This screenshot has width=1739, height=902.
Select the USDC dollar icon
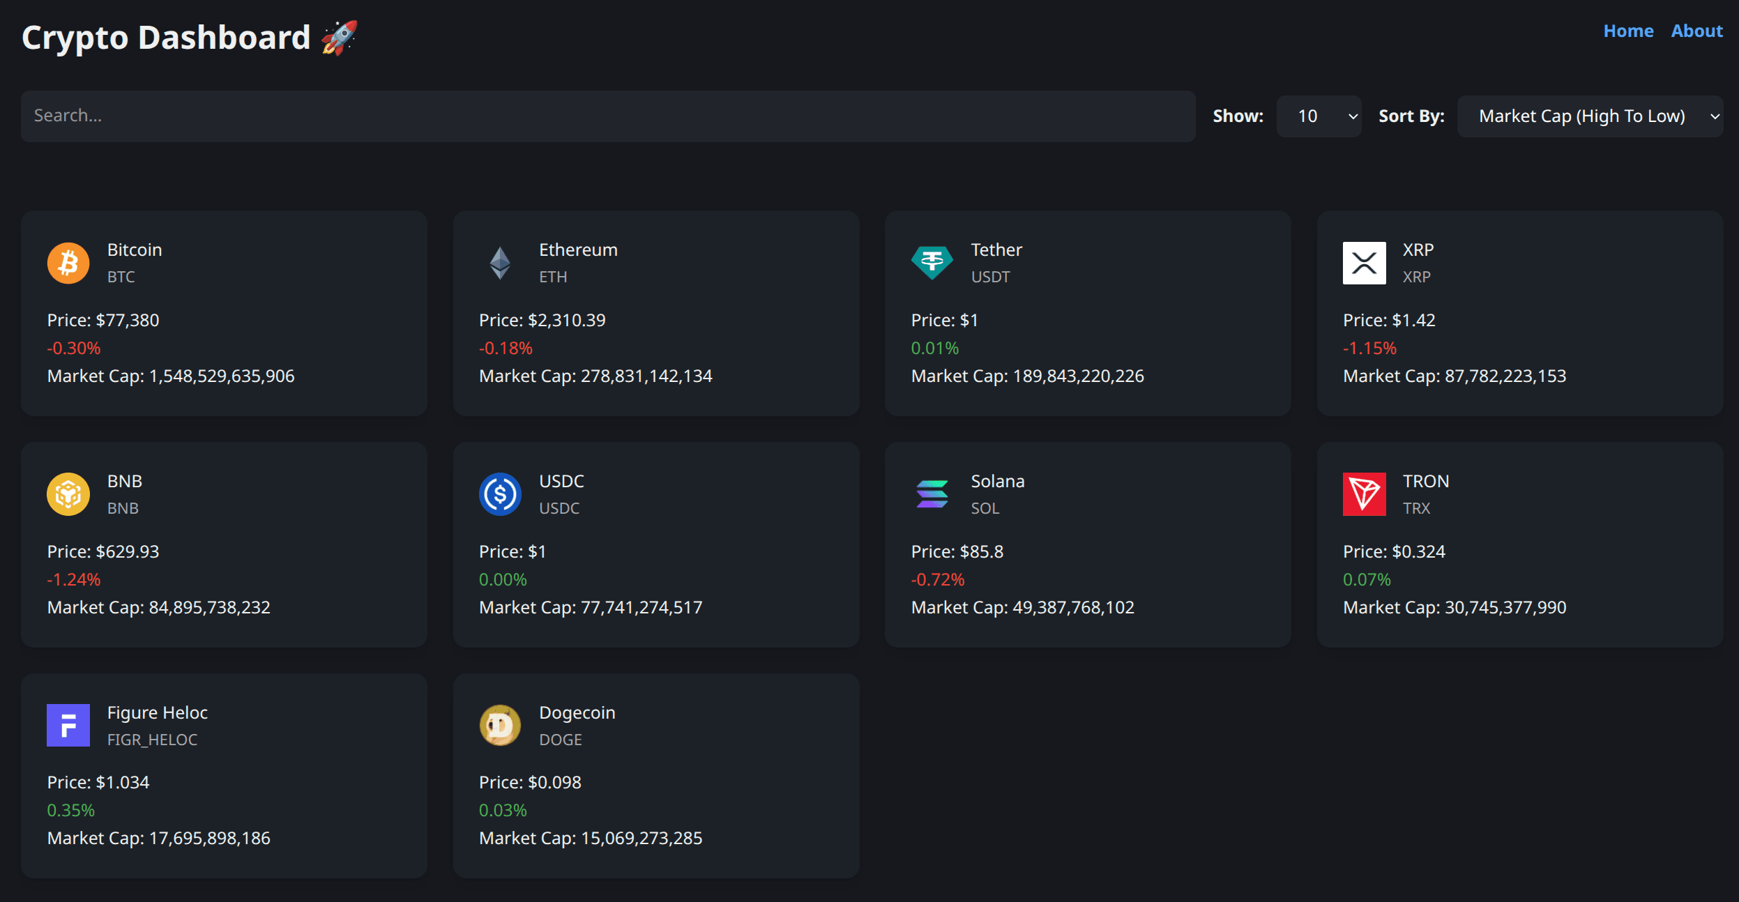[499, 494]
